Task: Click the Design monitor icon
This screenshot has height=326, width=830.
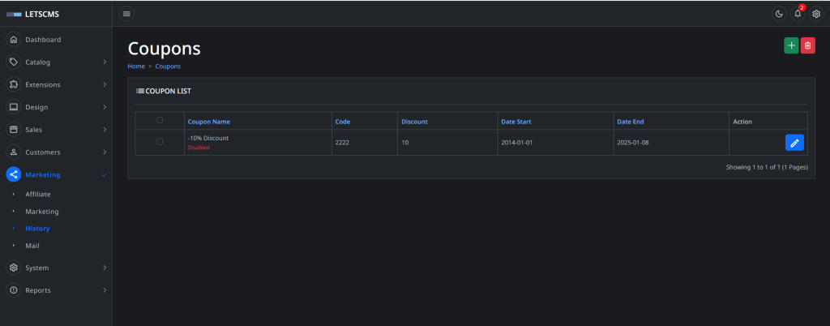Action: click(13, 107)
